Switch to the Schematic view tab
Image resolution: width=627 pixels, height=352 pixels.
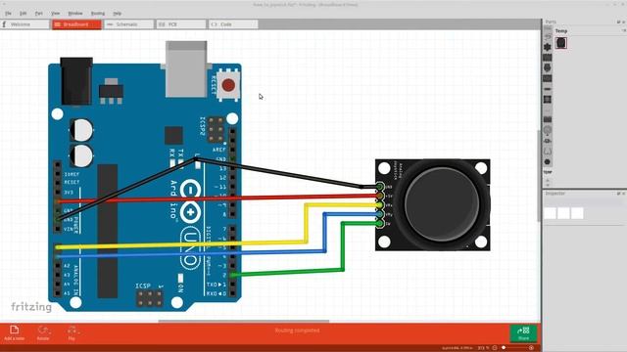(x=128, y=24)
